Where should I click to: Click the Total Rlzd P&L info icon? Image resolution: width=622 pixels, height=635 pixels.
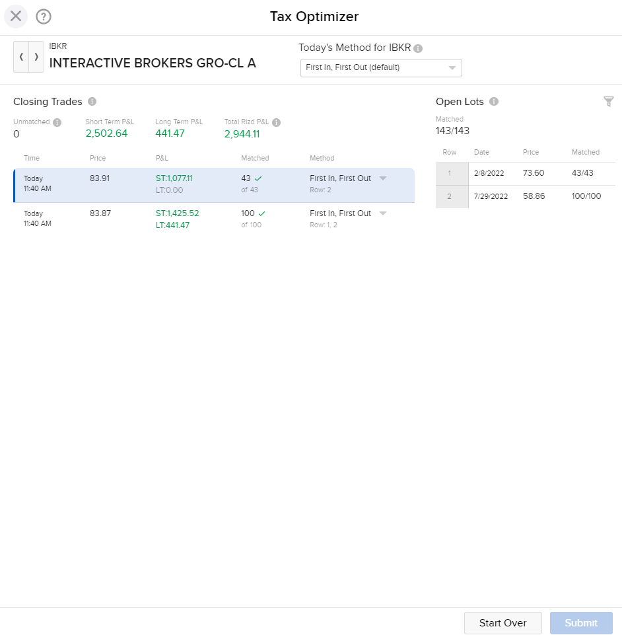coord(276,122)
